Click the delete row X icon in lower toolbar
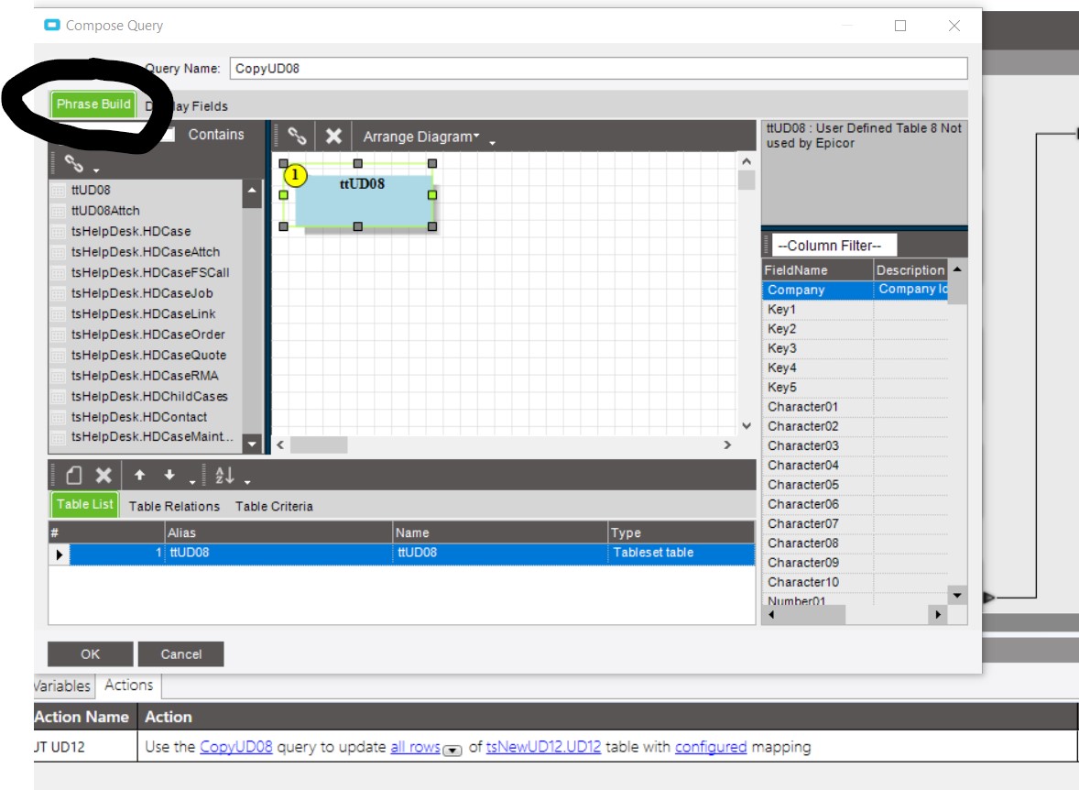Viewport: 1079px width, 790px height. pos(104,476)
